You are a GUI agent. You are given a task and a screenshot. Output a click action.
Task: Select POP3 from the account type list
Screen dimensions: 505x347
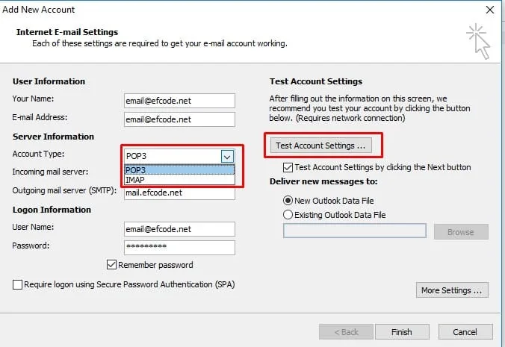click(x=179, y=169)
